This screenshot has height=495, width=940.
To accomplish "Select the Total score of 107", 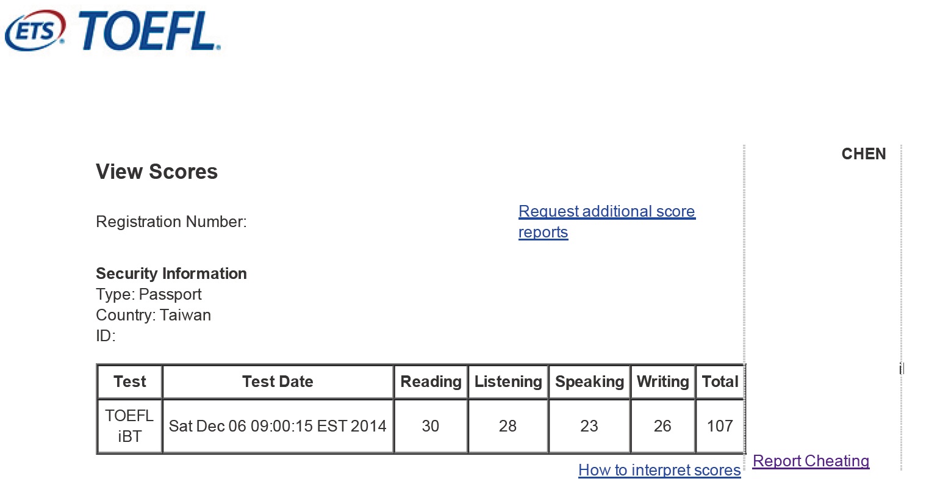I will (720, 426).
